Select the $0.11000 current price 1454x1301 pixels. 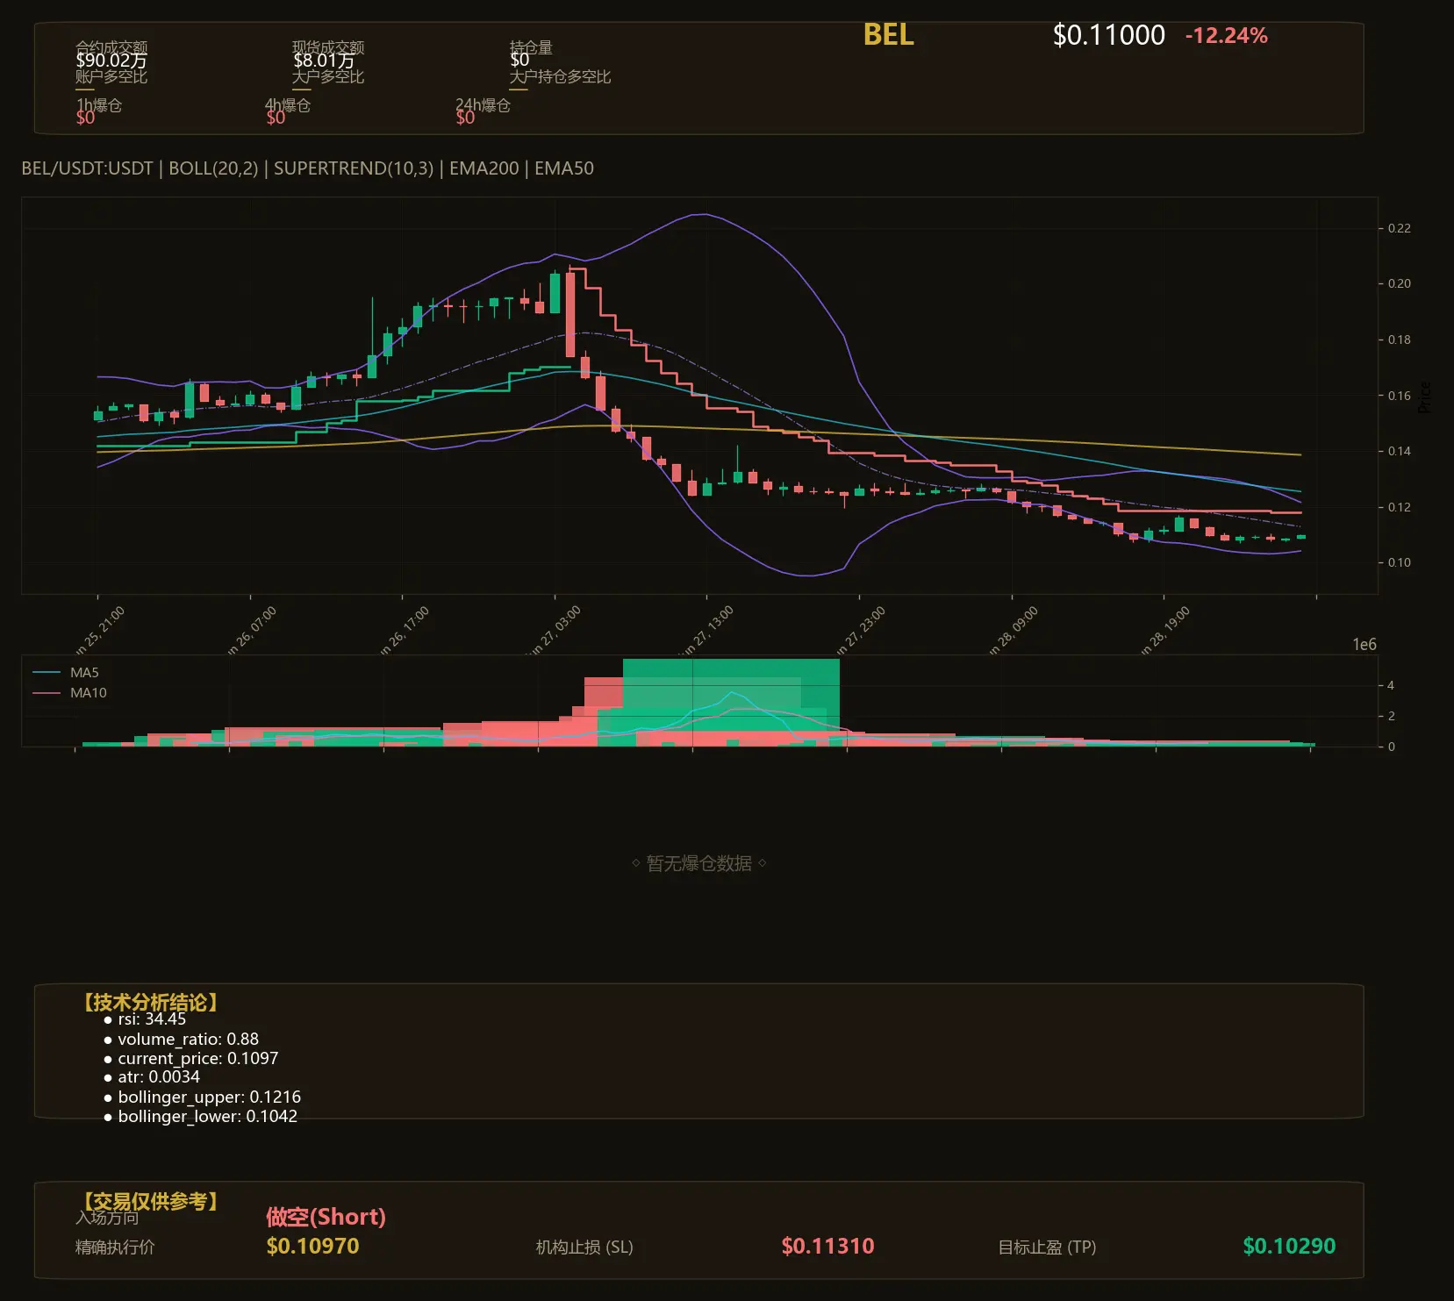tap(1108, 35)
